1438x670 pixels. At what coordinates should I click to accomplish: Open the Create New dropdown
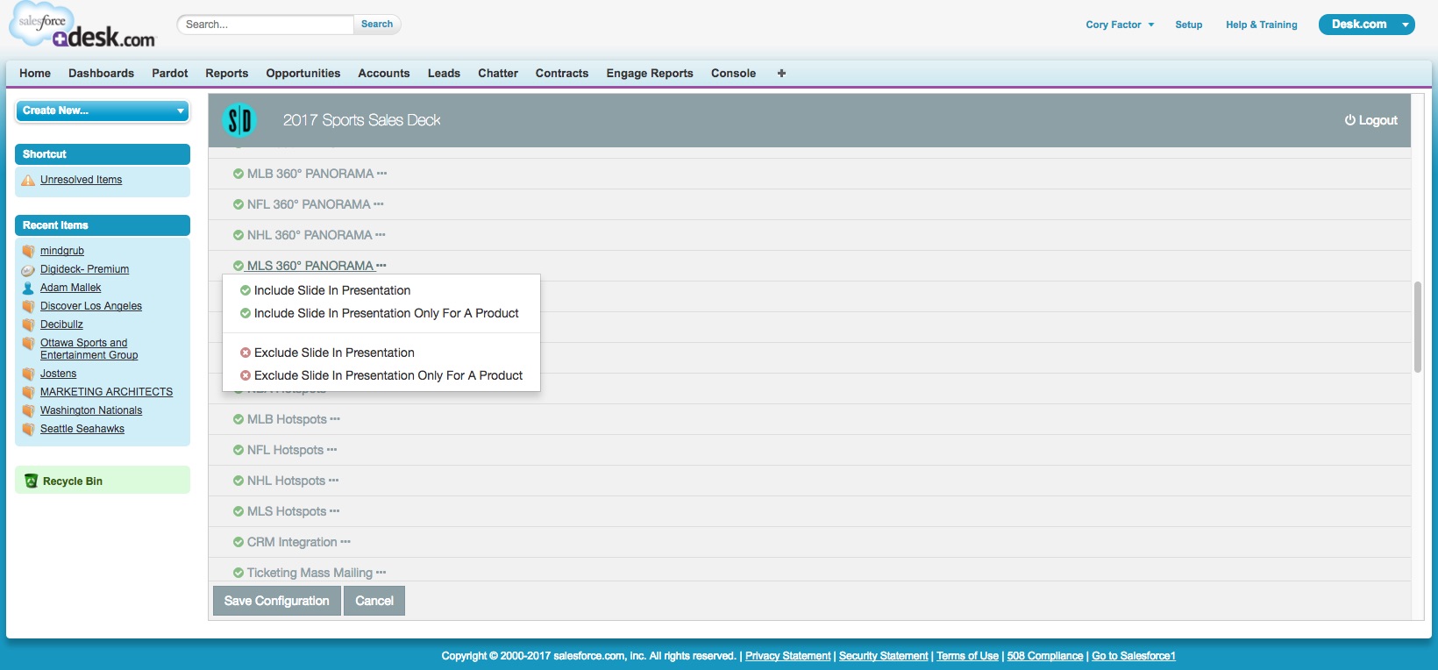pos(103,110)
